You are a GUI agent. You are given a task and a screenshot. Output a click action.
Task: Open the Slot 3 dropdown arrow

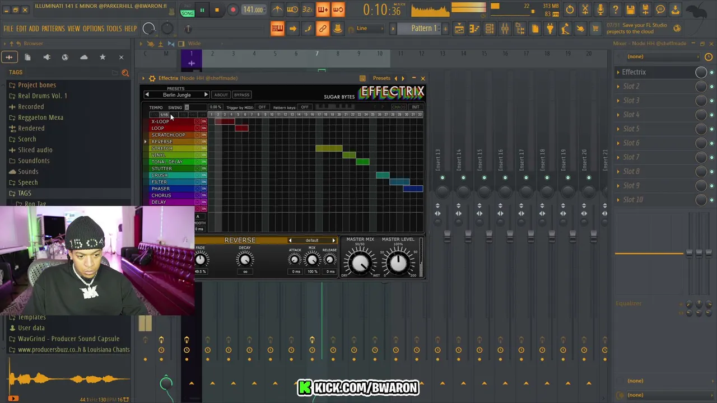[x=618, y=101]
